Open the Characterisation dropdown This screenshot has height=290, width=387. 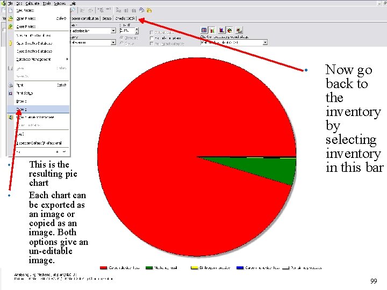tap(113, 31)
